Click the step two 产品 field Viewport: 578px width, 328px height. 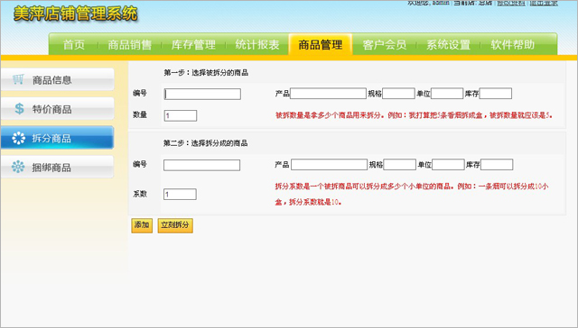click(x=329, y=164)
